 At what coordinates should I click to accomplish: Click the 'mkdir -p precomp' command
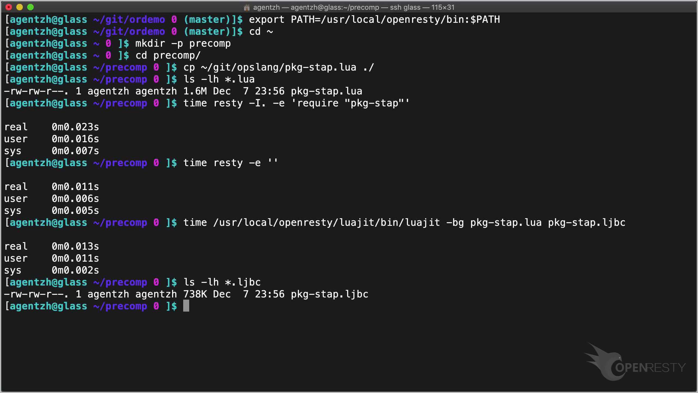[x=183, y=43]
